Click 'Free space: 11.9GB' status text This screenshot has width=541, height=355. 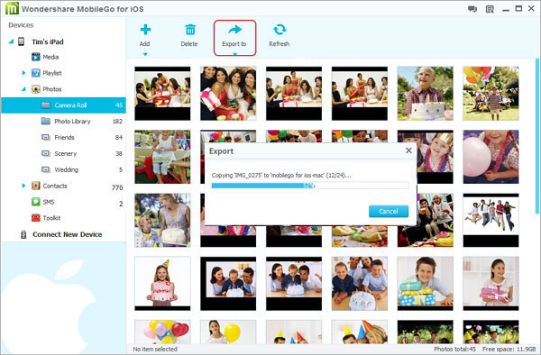pos(509,349)
